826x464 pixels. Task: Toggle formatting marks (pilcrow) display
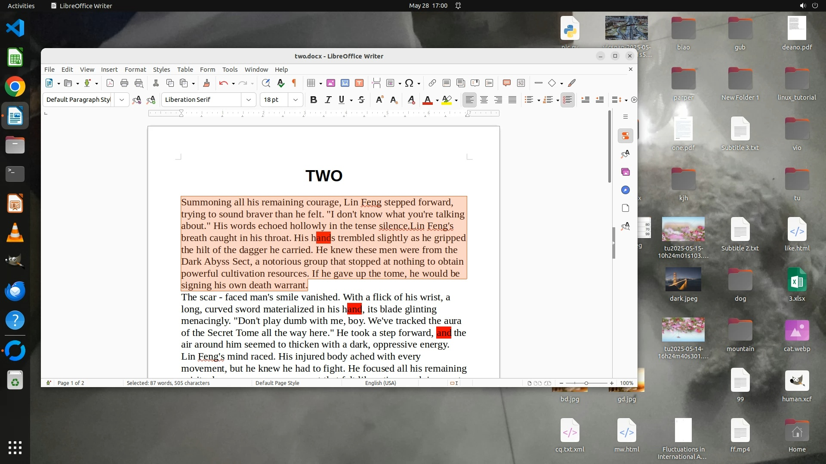click(294, 83)
